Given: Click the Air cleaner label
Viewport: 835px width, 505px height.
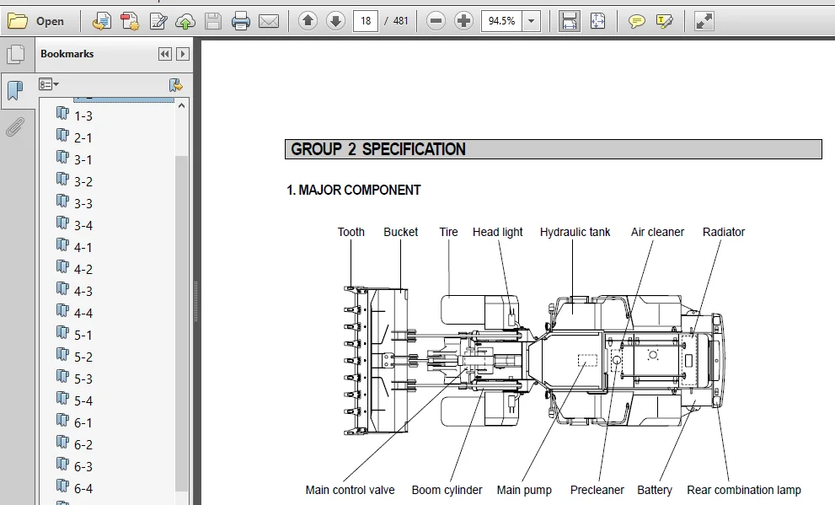Looking at the screenshot, I should point(657,232).
